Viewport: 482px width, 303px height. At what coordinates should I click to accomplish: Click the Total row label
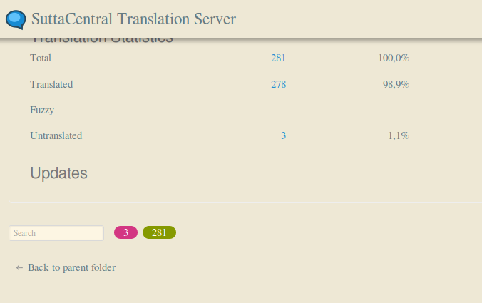41,58
